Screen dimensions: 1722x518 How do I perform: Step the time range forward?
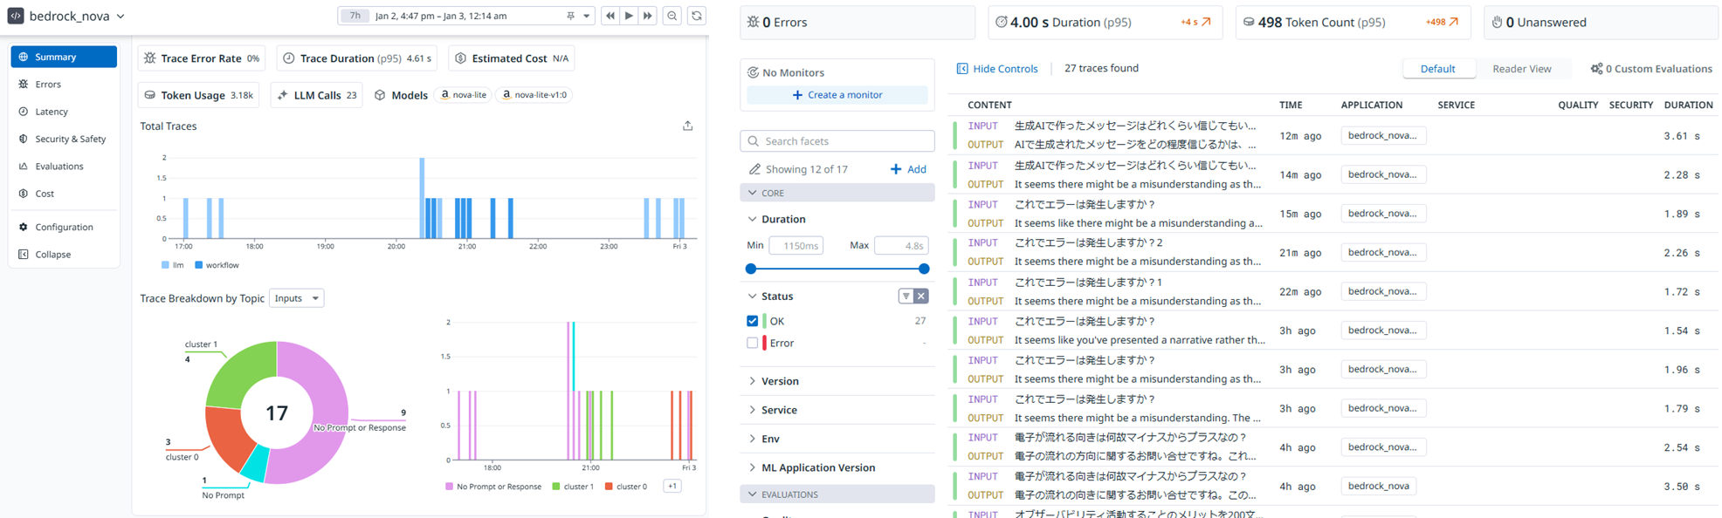pyautogui.click(x=648, y=16)
